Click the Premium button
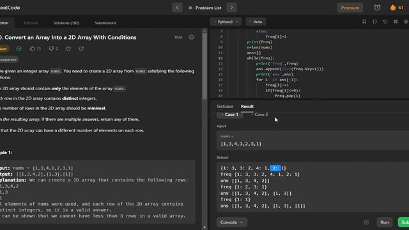Image resolution: width=409 pixels, height=230 pixels. [350, 8]
